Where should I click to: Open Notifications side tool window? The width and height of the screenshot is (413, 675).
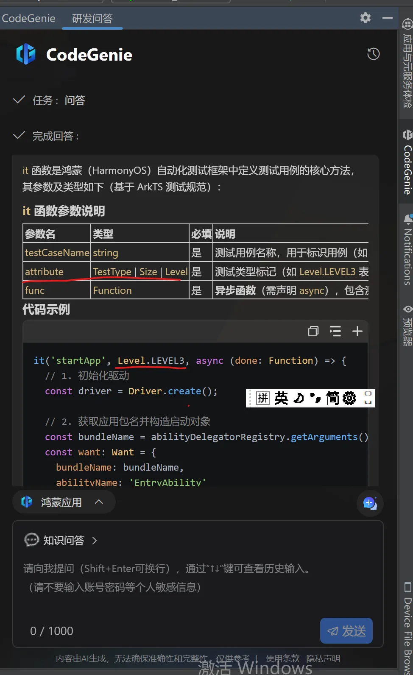pos(407,250)
